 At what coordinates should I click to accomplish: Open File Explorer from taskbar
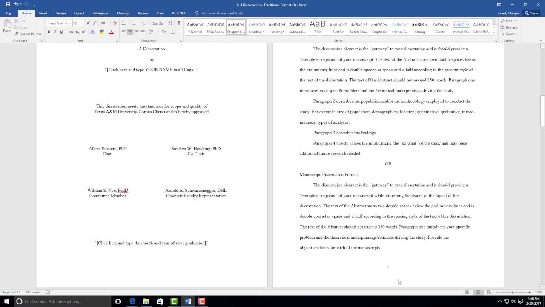tap(146, 301)
